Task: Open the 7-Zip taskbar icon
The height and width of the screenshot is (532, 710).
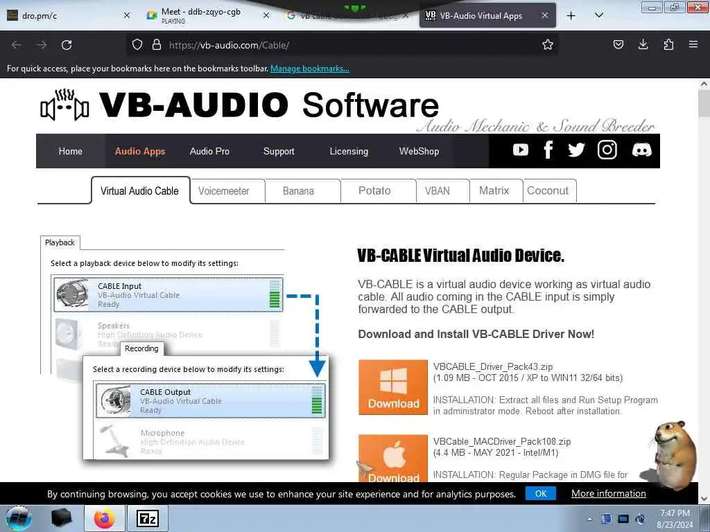Action: click(x=148, y=518)
